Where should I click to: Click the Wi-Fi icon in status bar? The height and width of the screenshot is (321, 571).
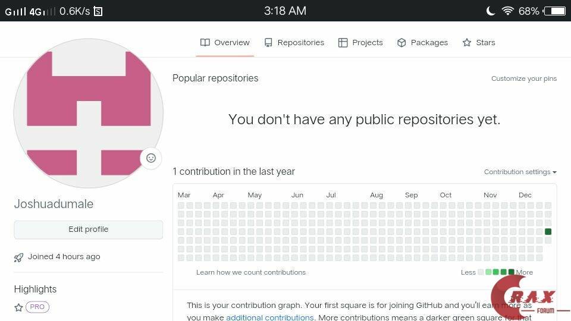click(507, 11)
